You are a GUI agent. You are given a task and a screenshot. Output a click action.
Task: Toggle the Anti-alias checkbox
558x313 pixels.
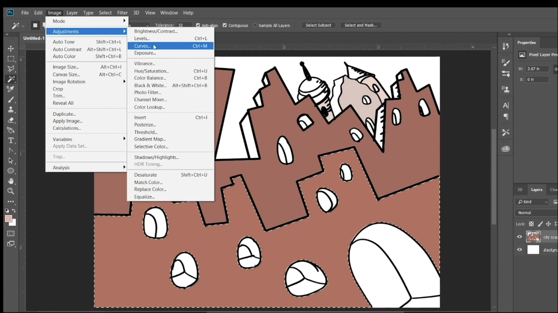(198, 25)
